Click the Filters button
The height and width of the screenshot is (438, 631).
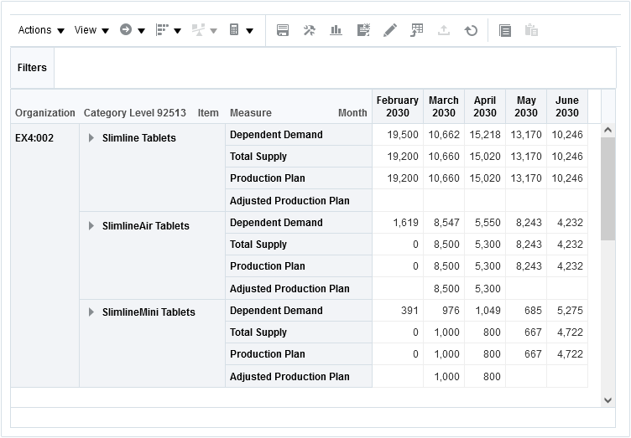(x=32, y=68)
